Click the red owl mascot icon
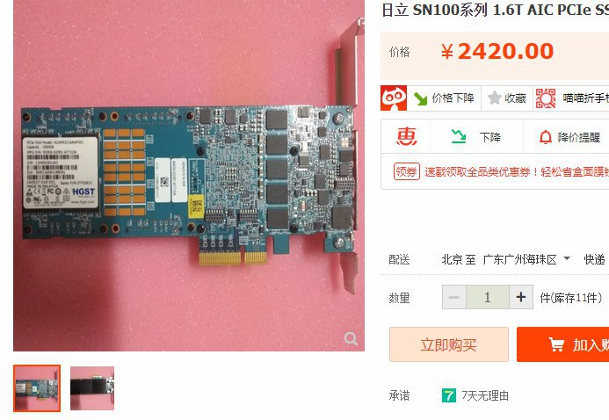The width and height of the screenshot is (609, 420). coord(394,98)
